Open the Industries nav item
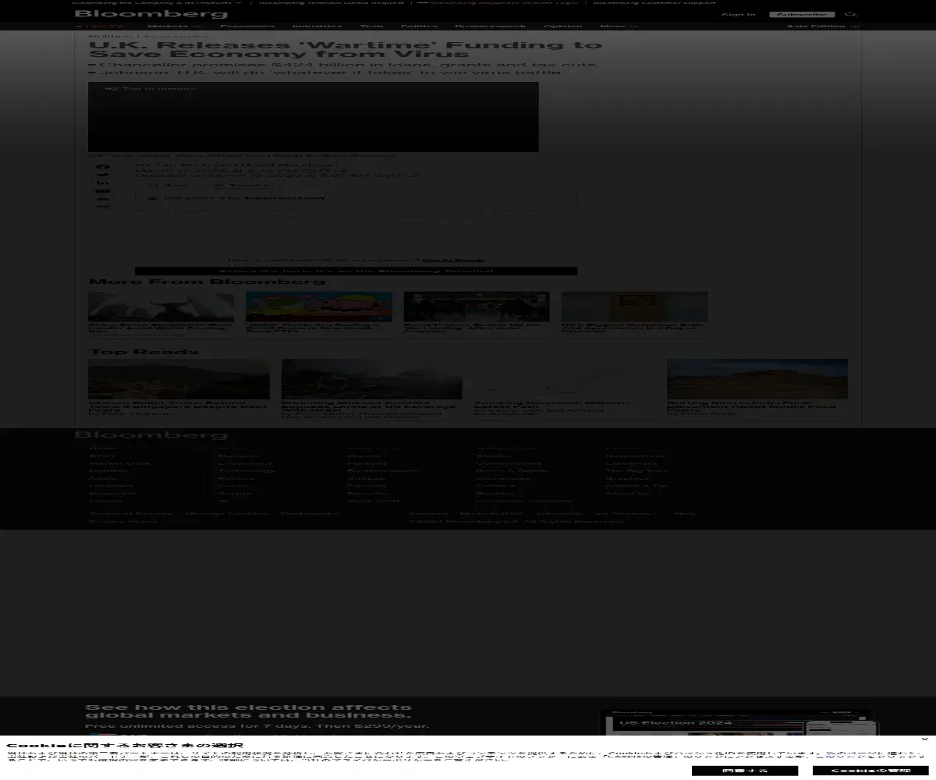936x780 pixels. point(317,27)
